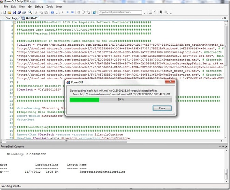
Task: Click the Step Out debug icon
Action: 88,12
